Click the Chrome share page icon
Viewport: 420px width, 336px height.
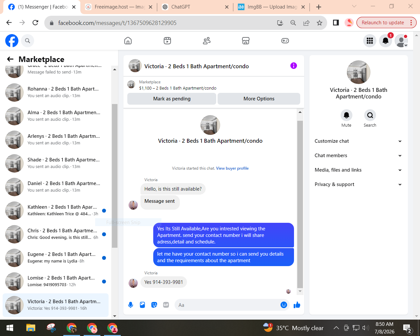(306, 23)
